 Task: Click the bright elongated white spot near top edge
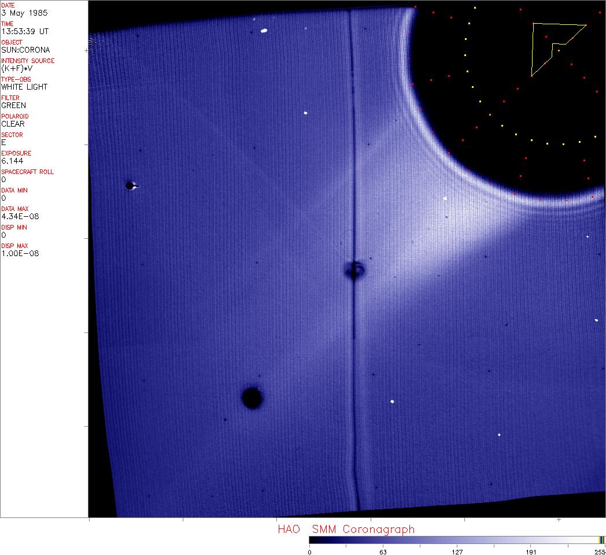pos(264,31)
